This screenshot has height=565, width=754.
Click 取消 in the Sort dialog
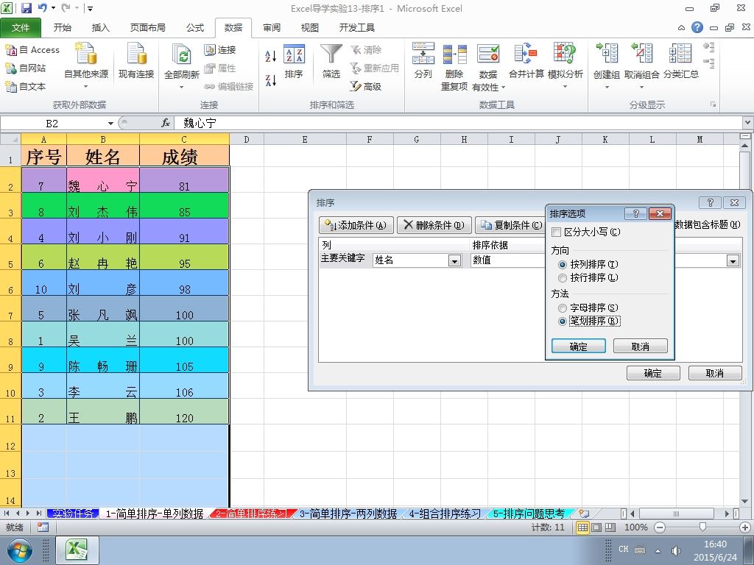pyautogui.click(x=715, y=373)
